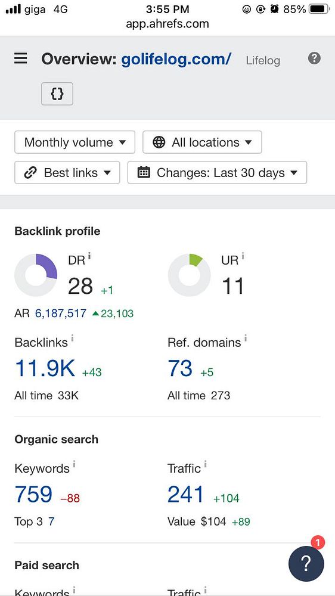Click the Value $104 text

point(197,521)
